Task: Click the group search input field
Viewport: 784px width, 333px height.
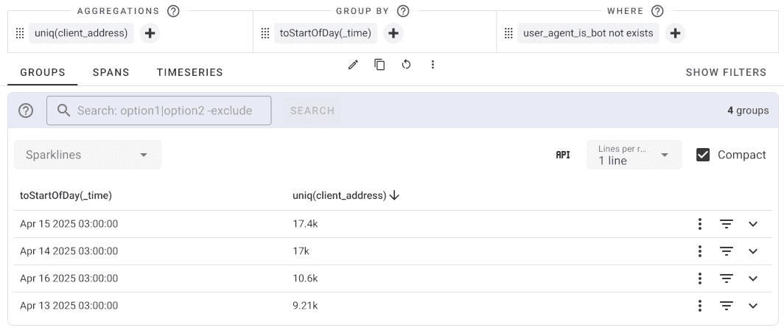Action: click(166, 111)
